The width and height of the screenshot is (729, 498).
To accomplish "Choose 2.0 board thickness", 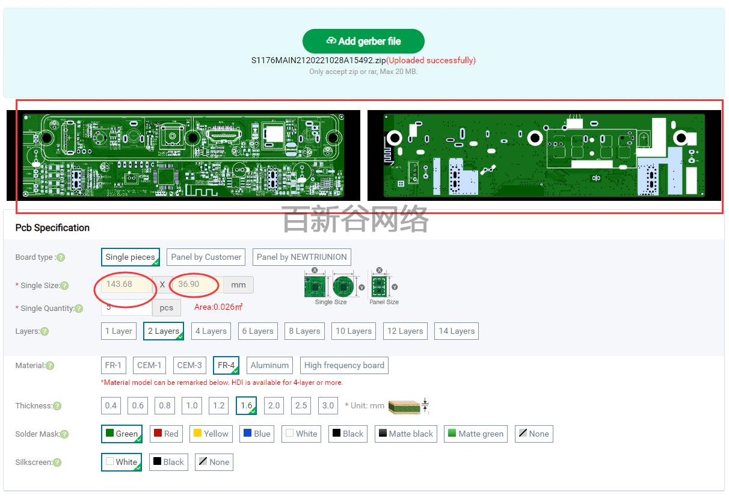I will [274, 406].
